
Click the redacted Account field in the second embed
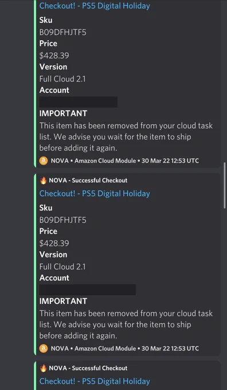click(x=88, y=290)
